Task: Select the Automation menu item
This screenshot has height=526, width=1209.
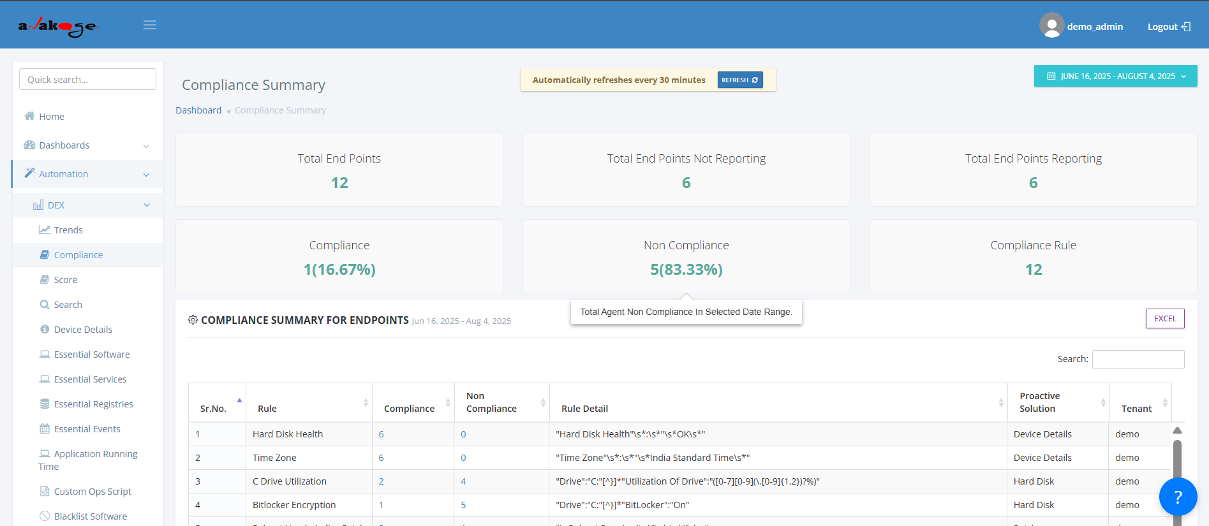Action: pos(87,174)
